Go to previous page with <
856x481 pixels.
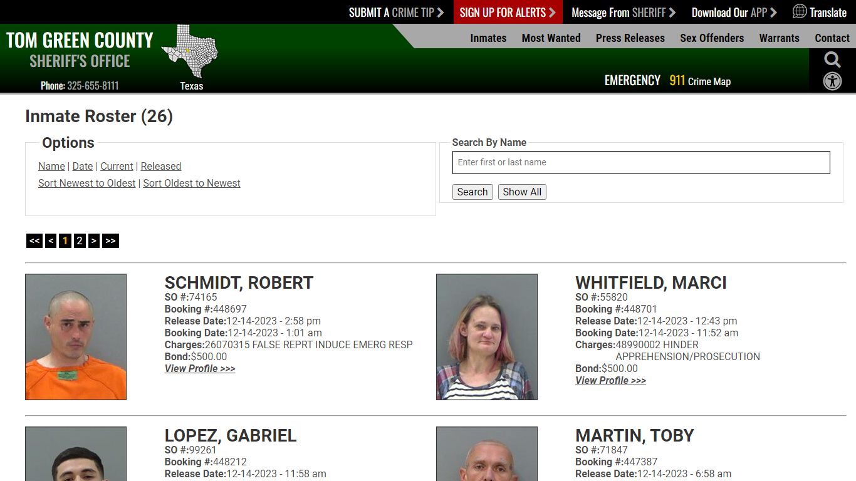(51, 240)
